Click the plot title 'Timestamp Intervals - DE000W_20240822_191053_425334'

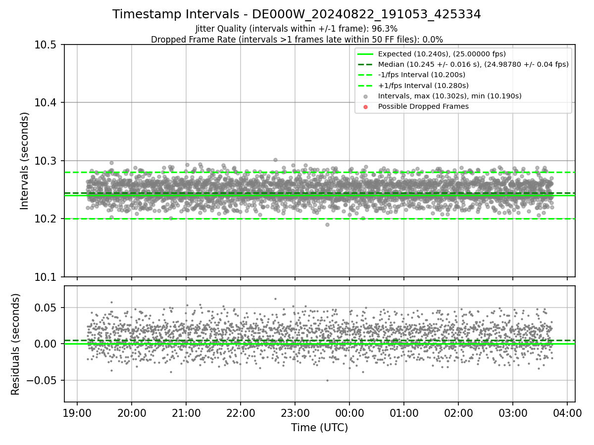tap(297, 14)
